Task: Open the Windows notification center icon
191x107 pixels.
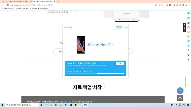Action: (x=188, y=105)
